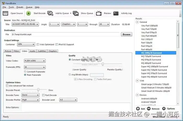Collapse the Devices presets group
The height and width of the screenshot is (121, 183).
[137, 95]
